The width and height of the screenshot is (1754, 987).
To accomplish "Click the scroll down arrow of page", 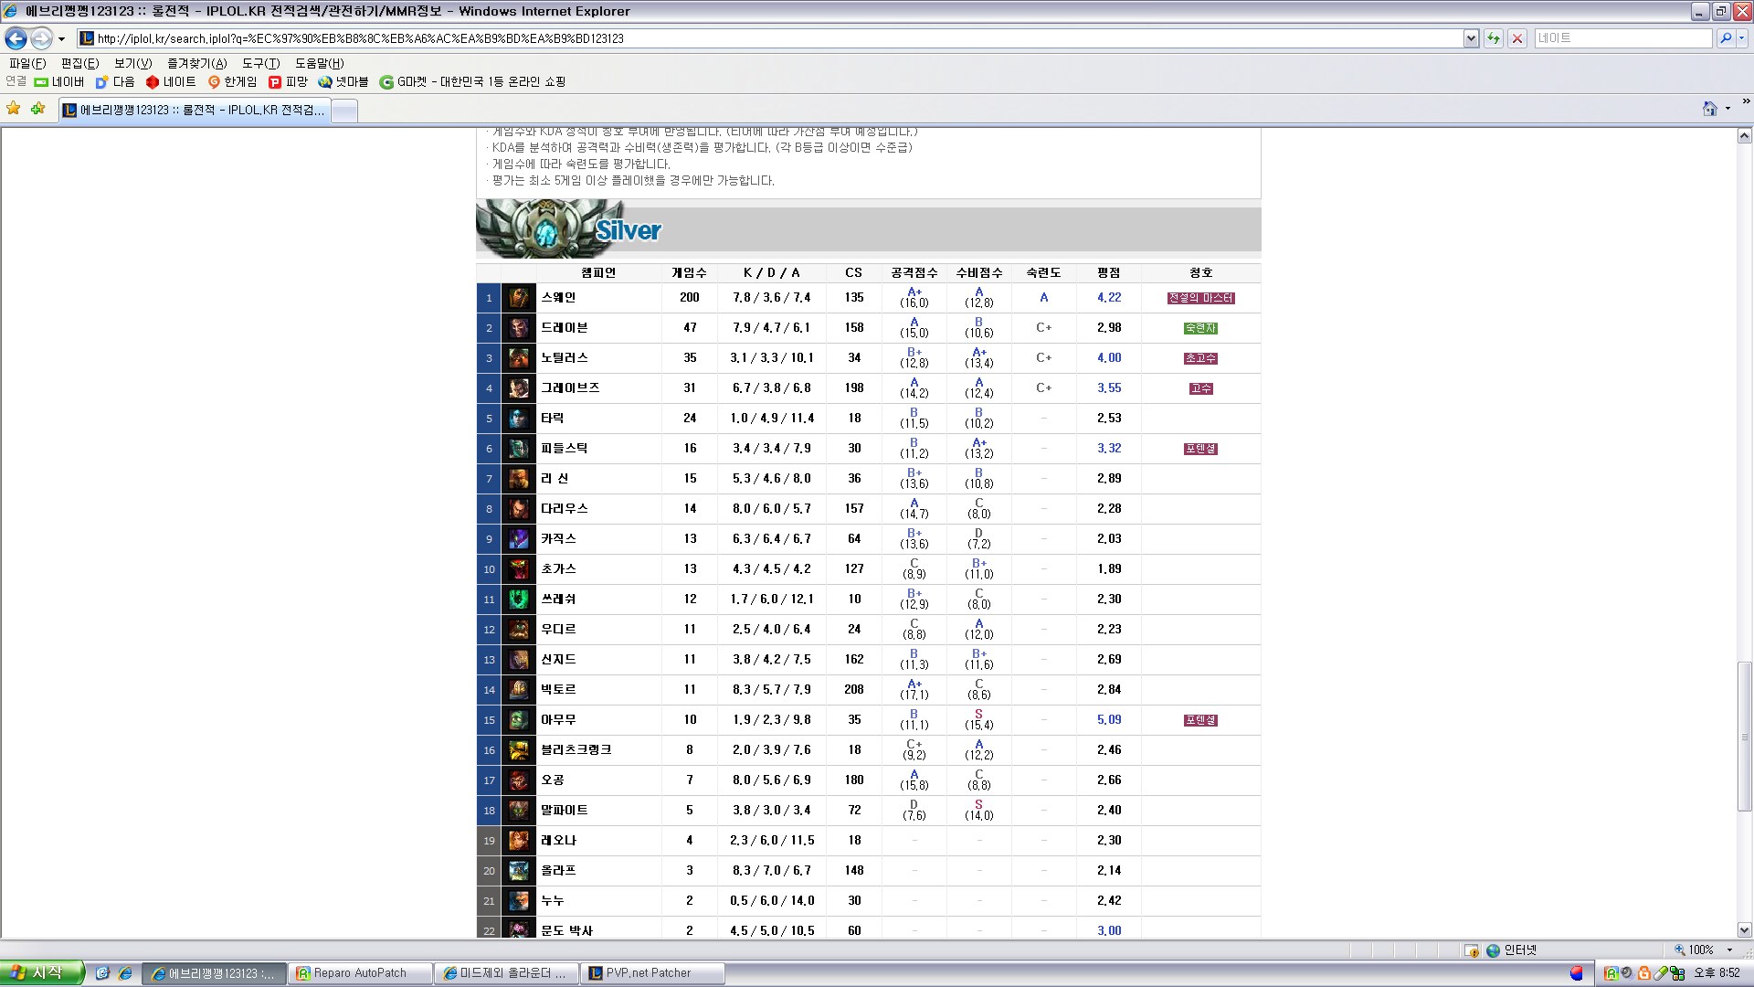I will tap(1744, 930).
